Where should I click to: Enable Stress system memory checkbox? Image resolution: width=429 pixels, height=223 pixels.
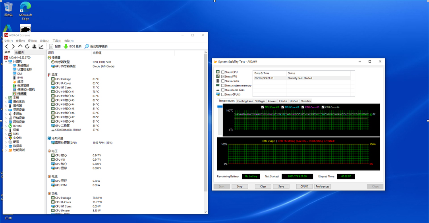click(x=223, y=86)
